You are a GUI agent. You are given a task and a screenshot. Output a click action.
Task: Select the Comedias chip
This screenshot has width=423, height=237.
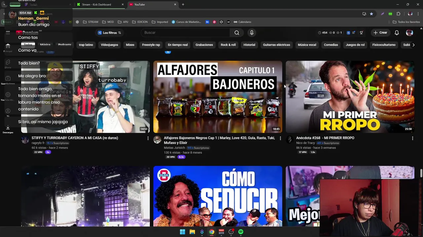coord(331,45)
